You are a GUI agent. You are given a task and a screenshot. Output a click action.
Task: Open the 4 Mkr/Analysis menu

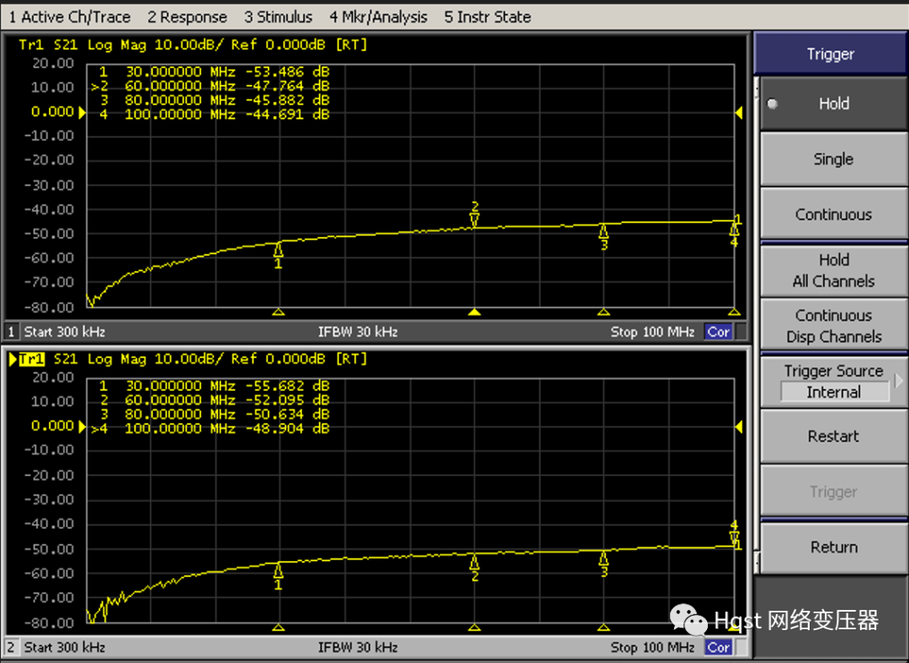378,17
